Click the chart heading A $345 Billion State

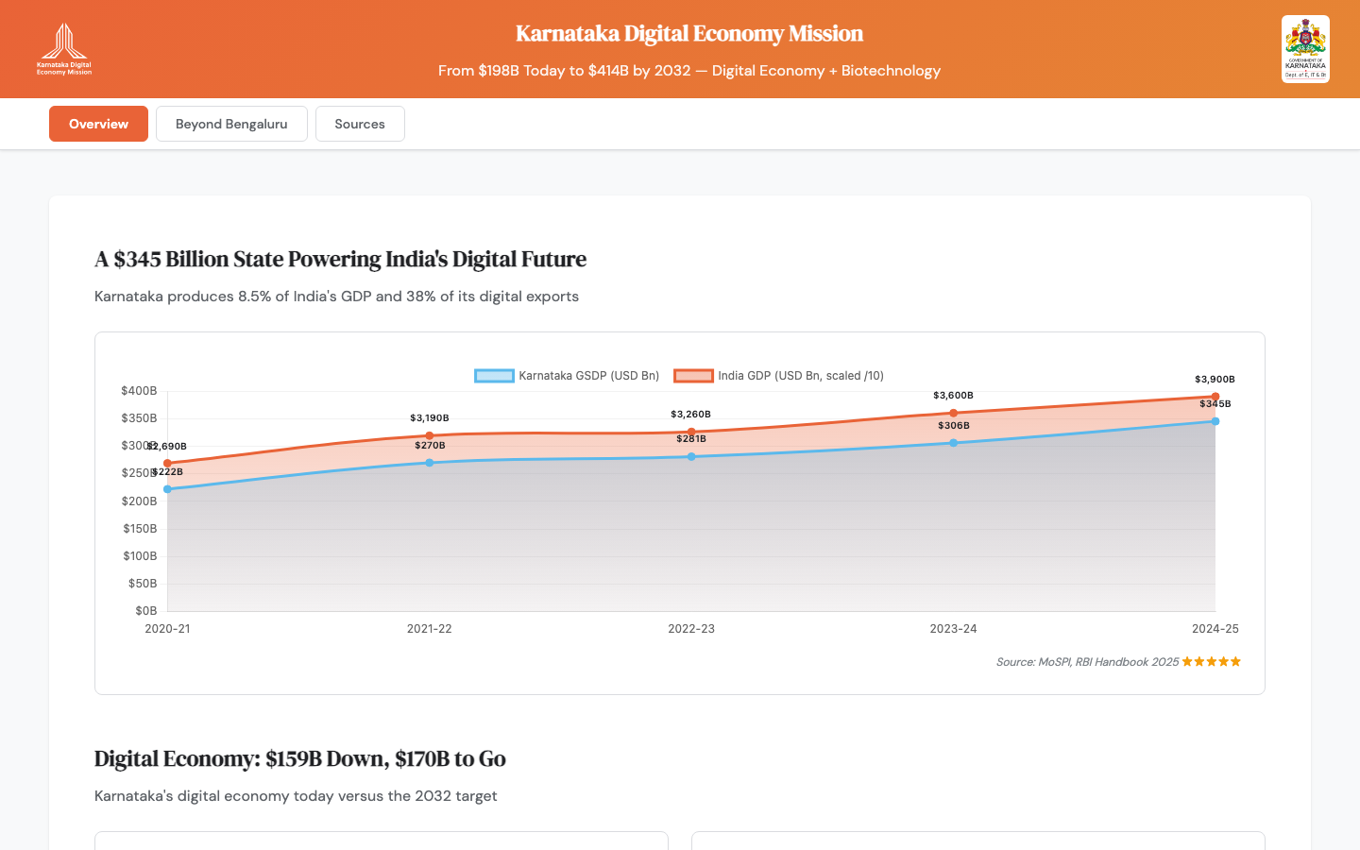(x=340, y=259)
